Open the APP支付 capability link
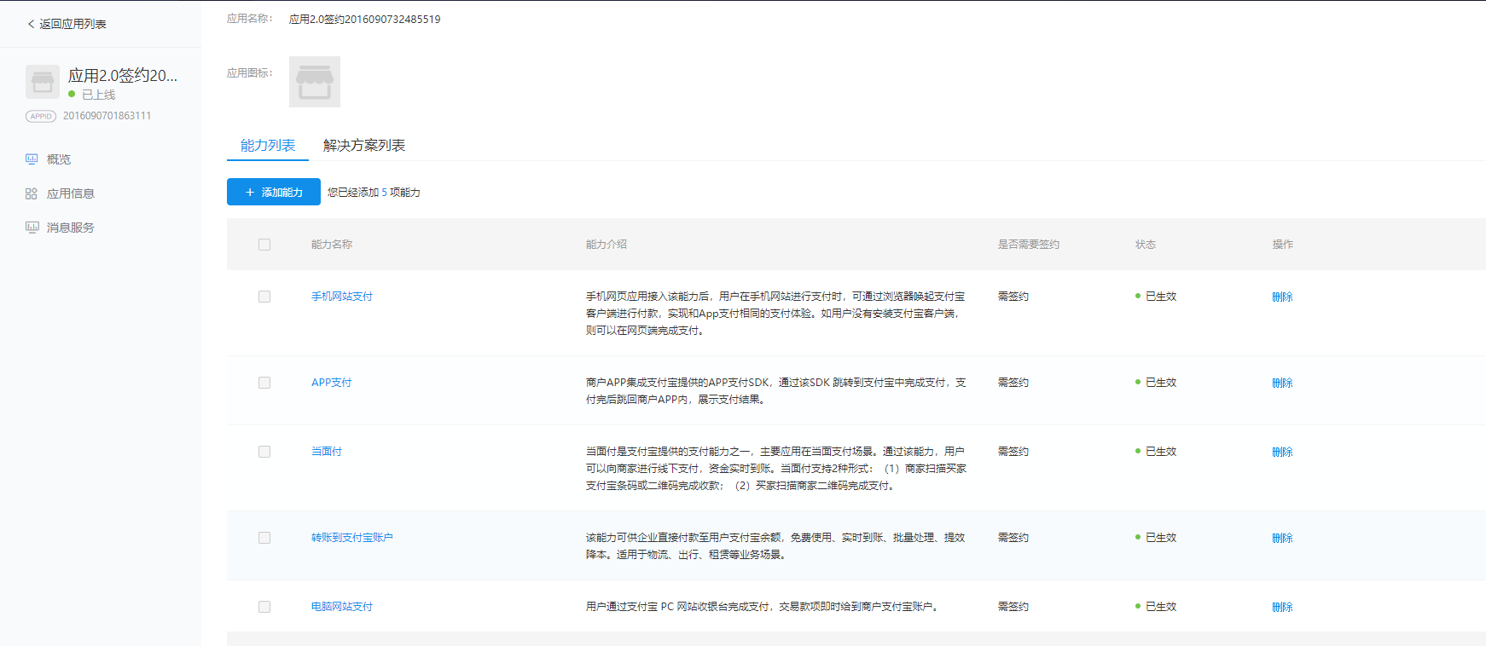 pos(332,383)
